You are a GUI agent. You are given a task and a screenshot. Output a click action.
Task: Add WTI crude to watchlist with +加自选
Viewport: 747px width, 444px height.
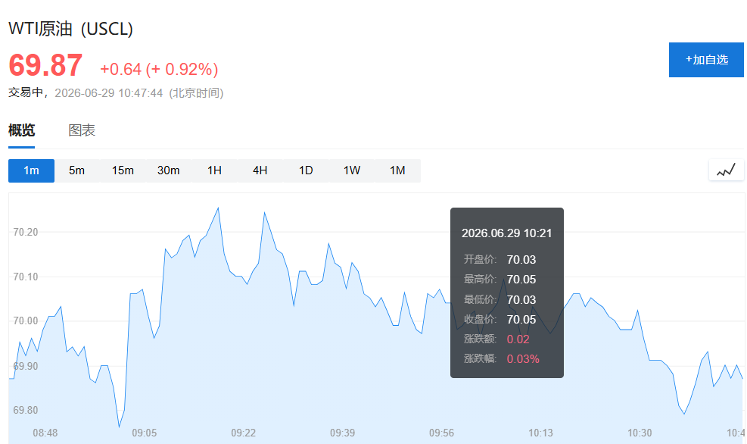pos(706,60)
